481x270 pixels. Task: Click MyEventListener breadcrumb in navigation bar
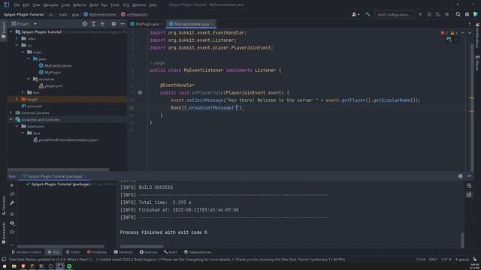100,14
